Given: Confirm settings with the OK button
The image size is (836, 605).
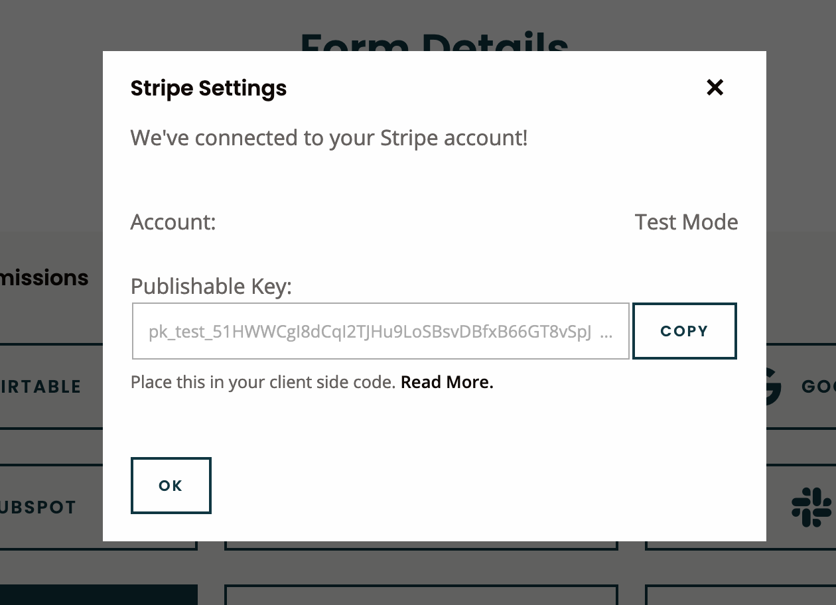Looking at the screenshot, I should click(171, 485).
